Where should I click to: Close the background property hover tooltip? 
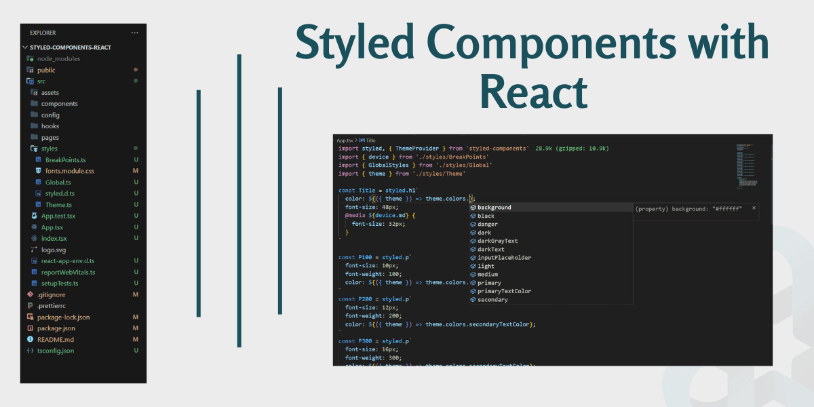[753, 208]
